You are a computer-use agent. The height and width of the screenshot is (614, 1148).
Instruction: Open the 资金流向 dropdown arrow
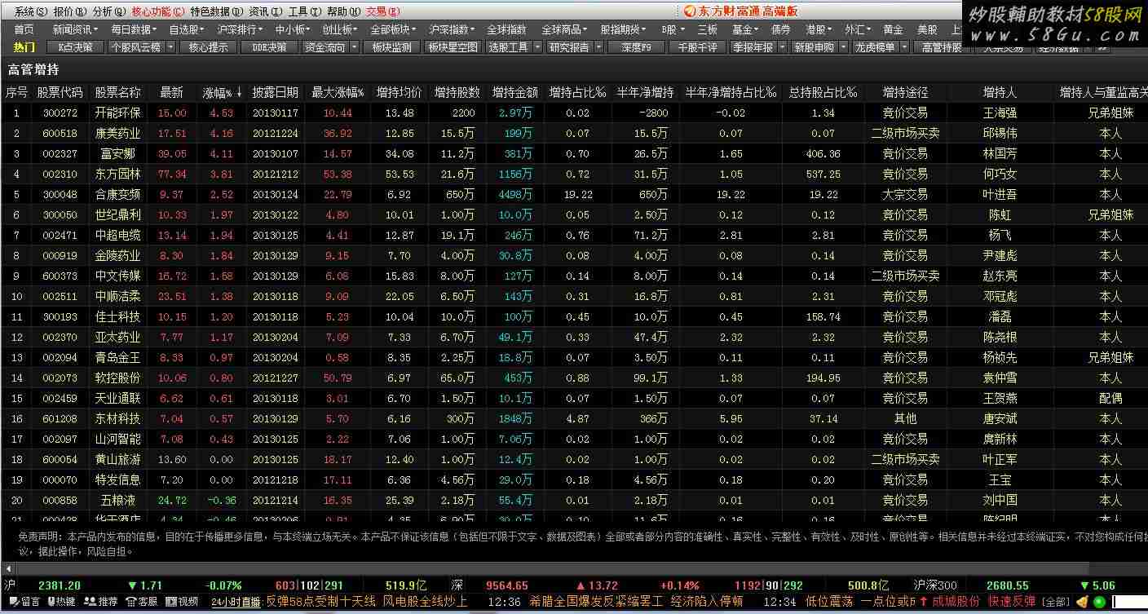click(353, 47)
